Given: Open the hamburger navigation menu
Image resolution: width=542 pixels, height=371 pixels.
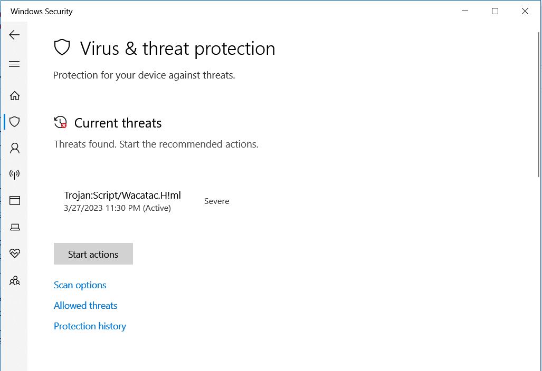Looking at the screenshot, I should tap(14, 64).
